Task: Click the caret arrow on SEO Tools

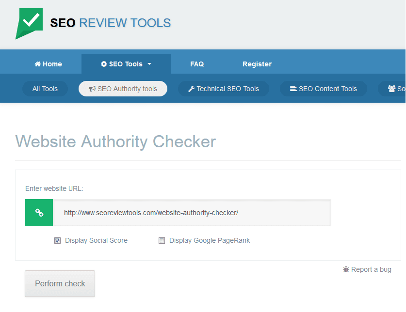Action: (x=149, y=63)
